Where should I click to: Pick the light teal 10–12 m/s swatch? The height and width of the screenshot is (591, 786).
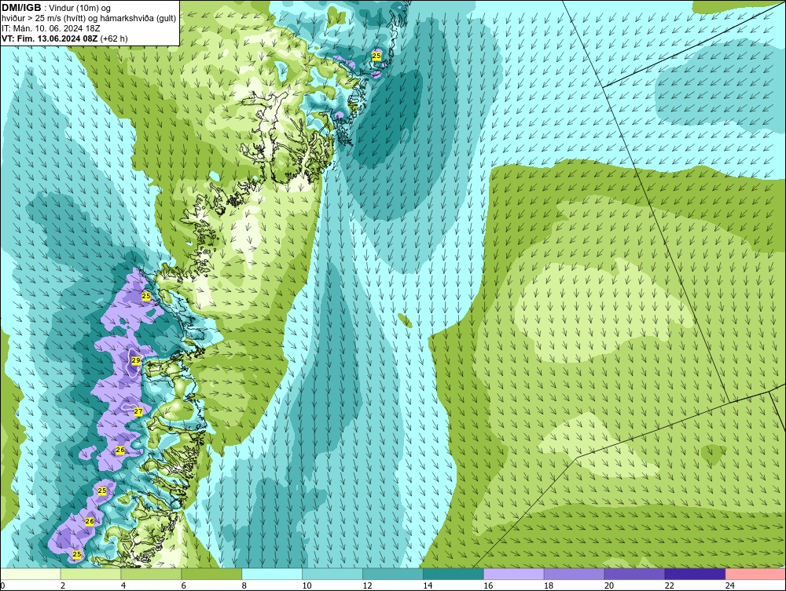pyautogui.click(x=332, y=574)
